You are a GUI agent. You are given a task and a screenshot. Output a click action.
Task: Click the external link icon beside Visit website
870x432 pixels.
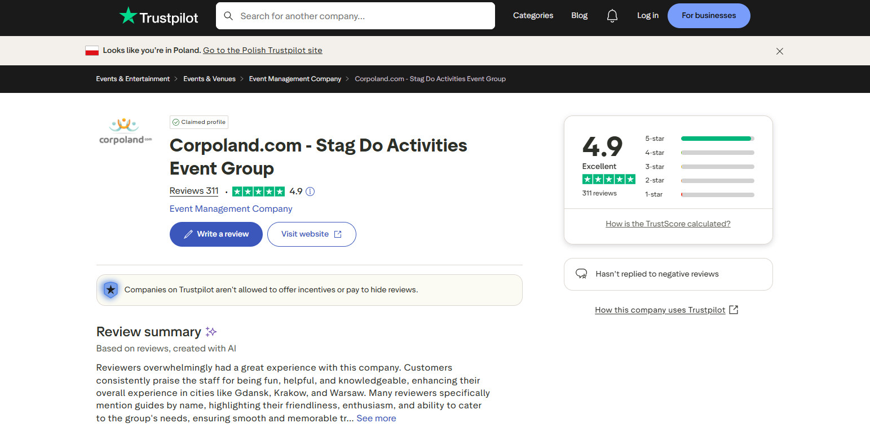click(339, 233)
